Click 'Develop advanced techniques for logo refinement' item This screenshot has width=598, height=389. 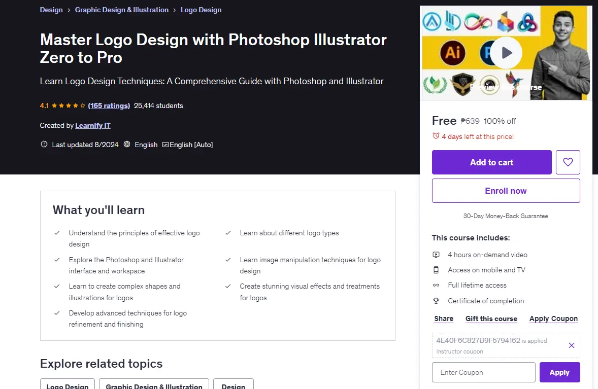pyautogui.click(x=128, y=319)
